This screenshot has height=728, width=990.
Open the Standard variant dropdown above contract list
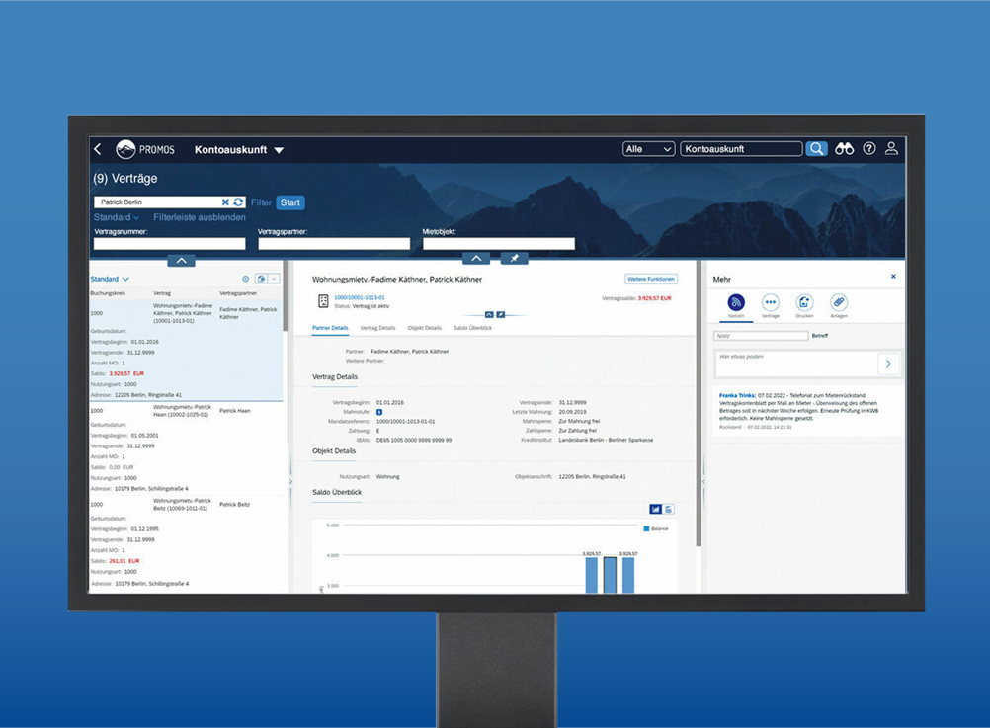pyautogui.click(x=110, y=280)
